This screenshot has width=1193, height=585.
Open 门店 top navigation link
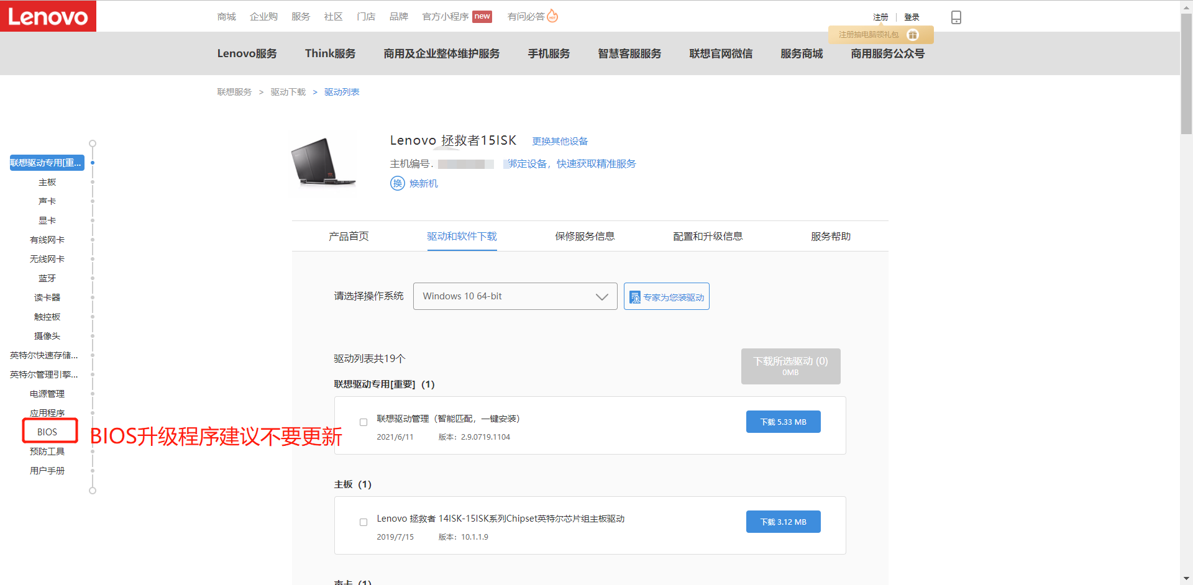pos(366,16)
